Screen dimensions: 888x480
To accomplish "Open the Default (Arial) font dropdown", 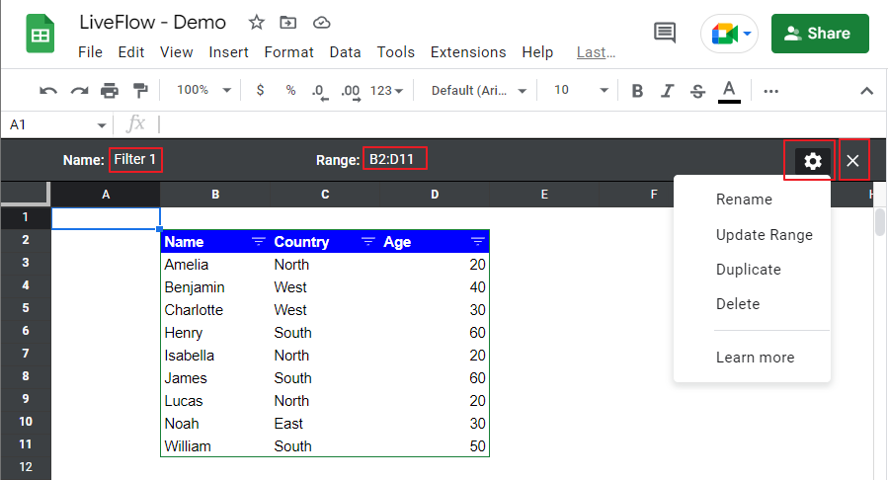I will pos(479,91).
